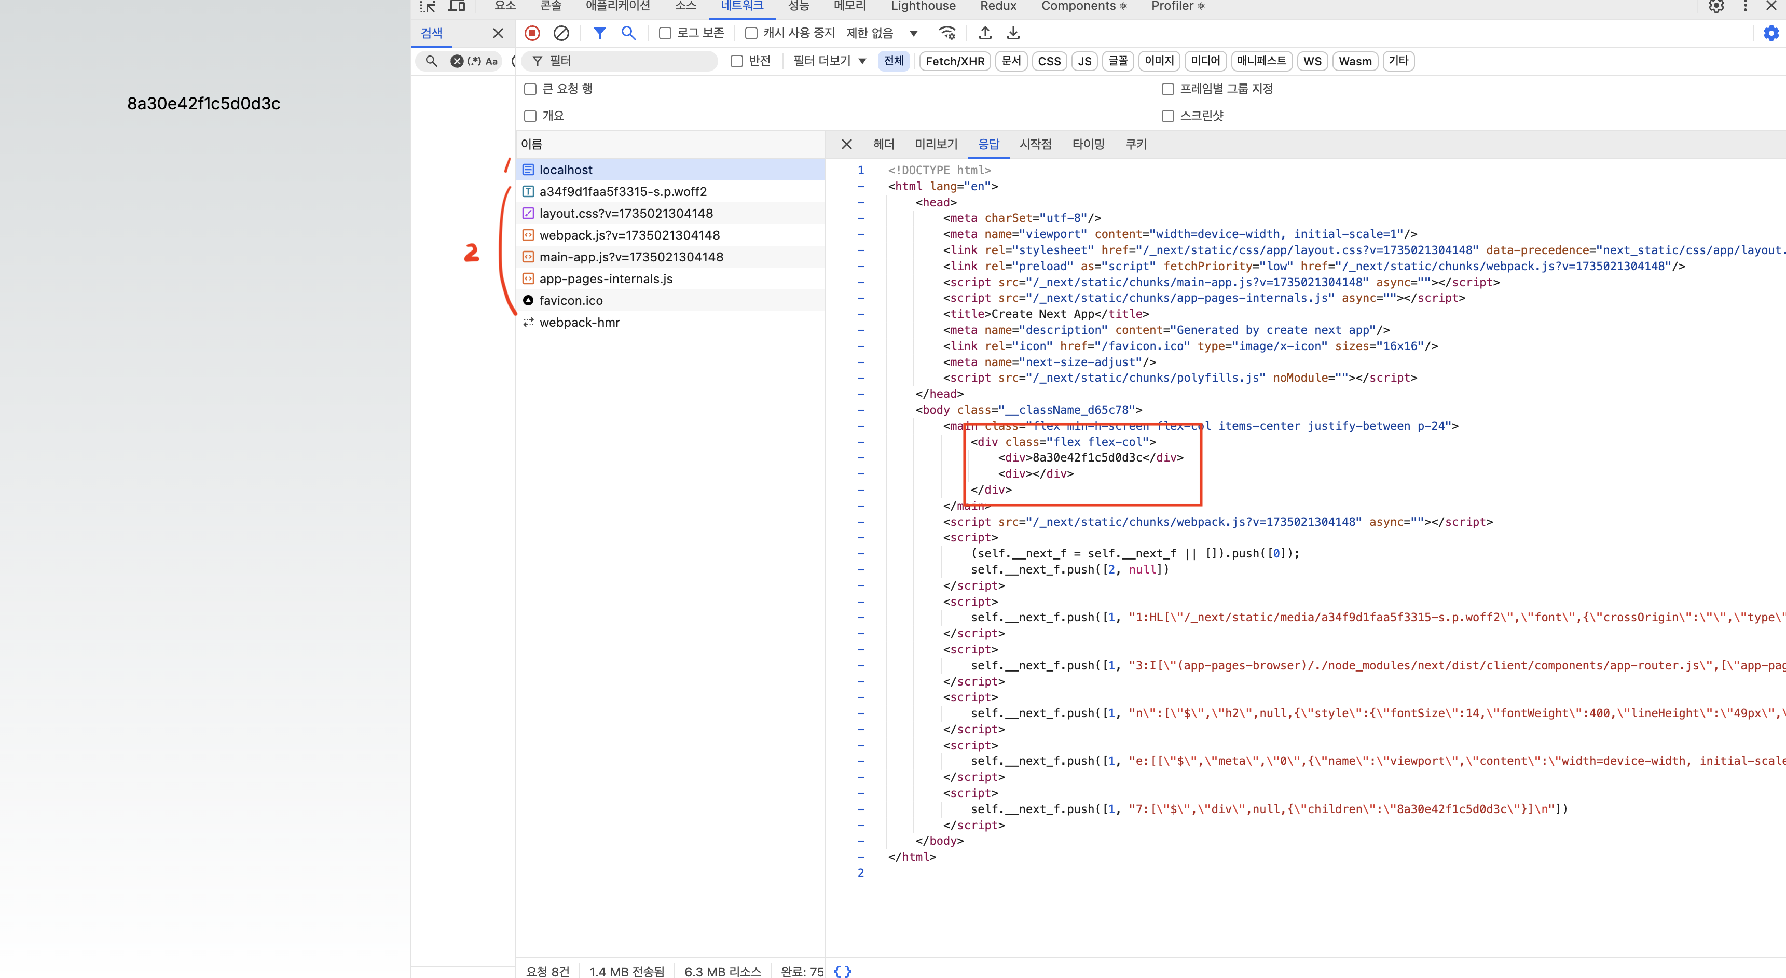1786x978 pixels.
Task: Select the favicon.ico request
Action: (571, 300)
